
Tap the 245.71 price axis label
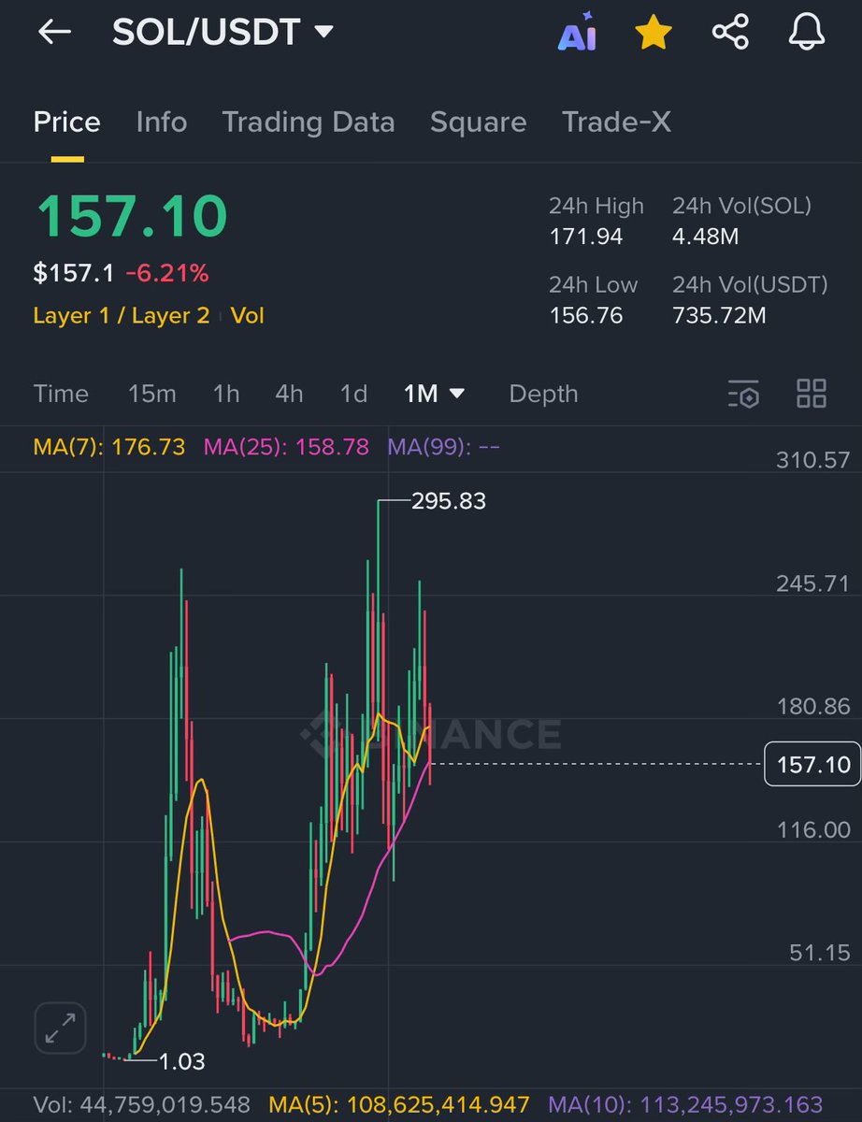(x=812, y=583)
